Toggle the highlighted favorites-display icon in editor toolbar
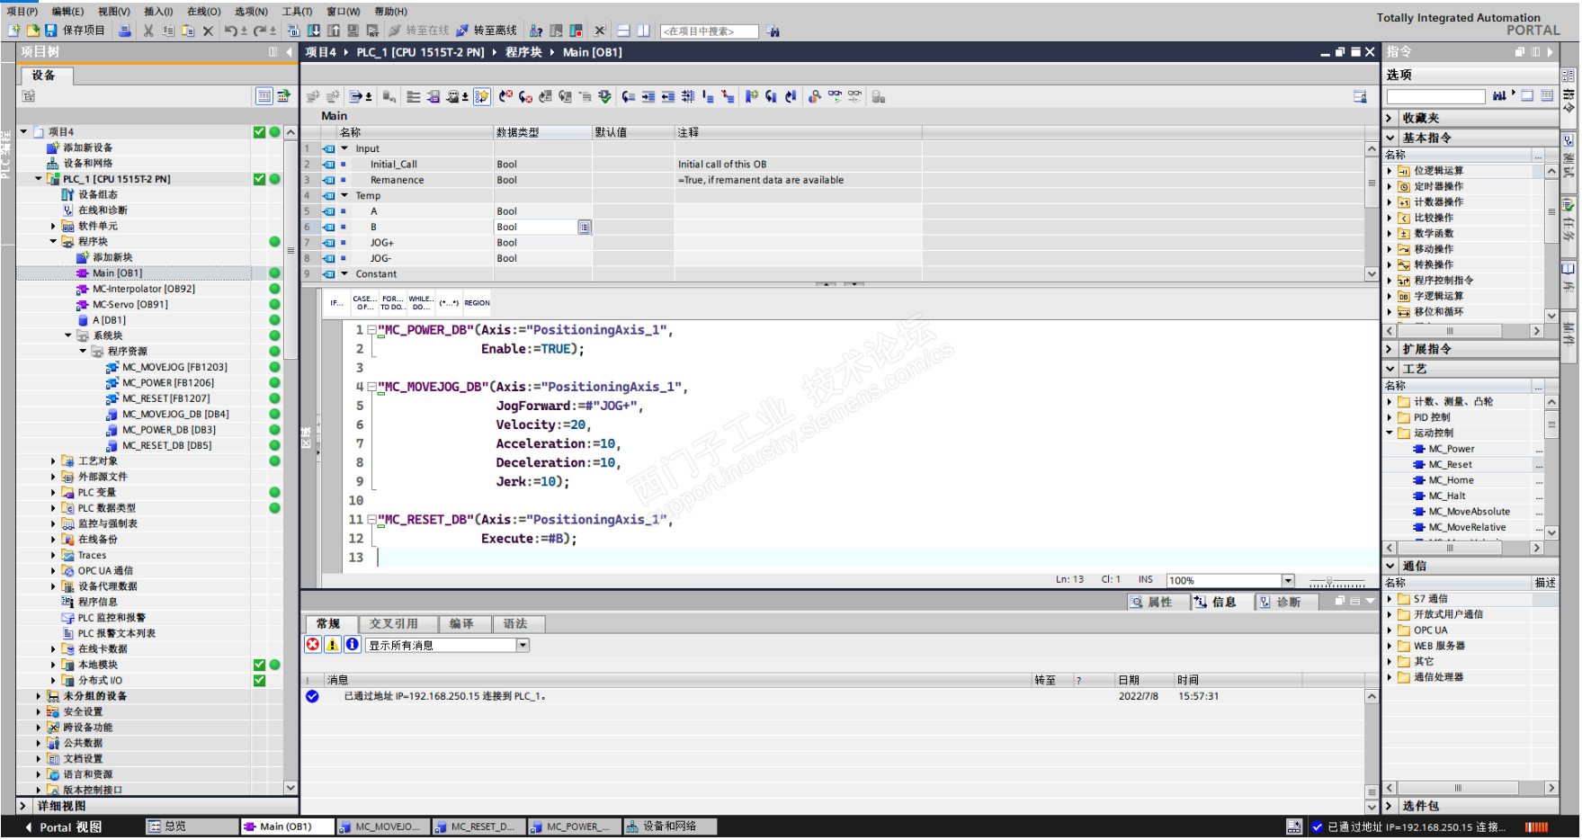Screen dimensions: 1582x840 click(482, 97)
